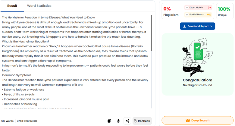235x126 pixels.
Task: Click the results text scrollbar
Action: 151,33
